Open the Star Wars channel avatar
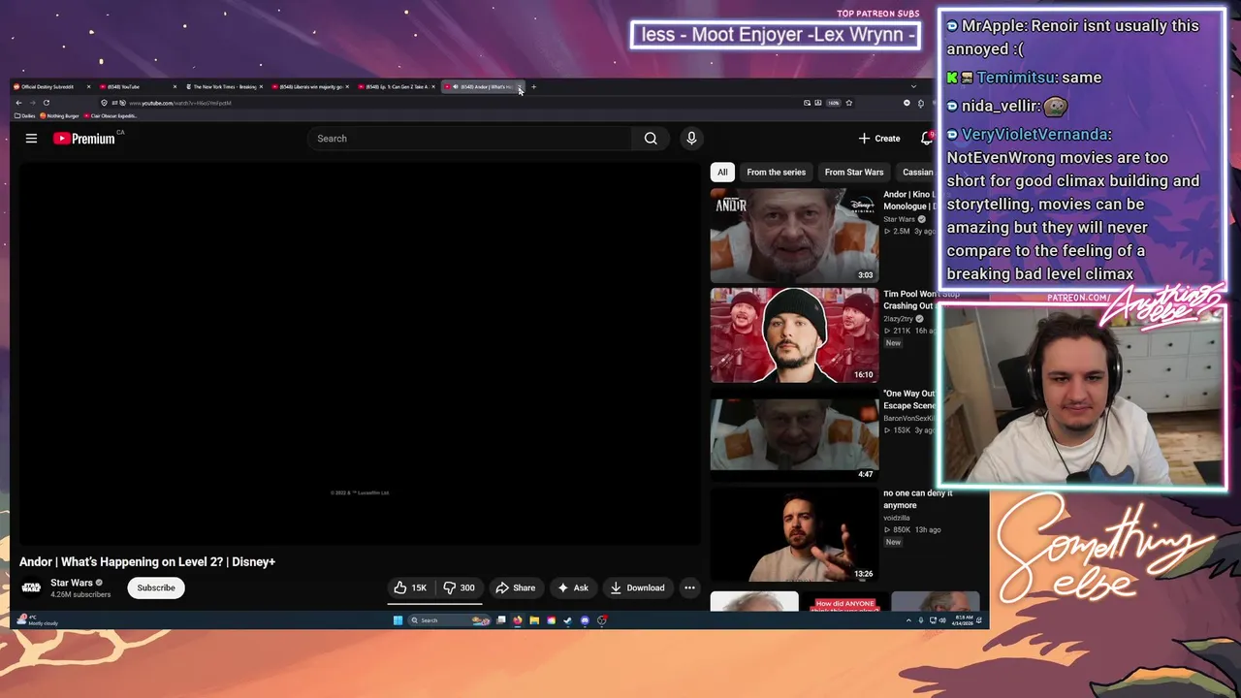Viewport: 1241px width, 698px height. click(x=31, y=587)
